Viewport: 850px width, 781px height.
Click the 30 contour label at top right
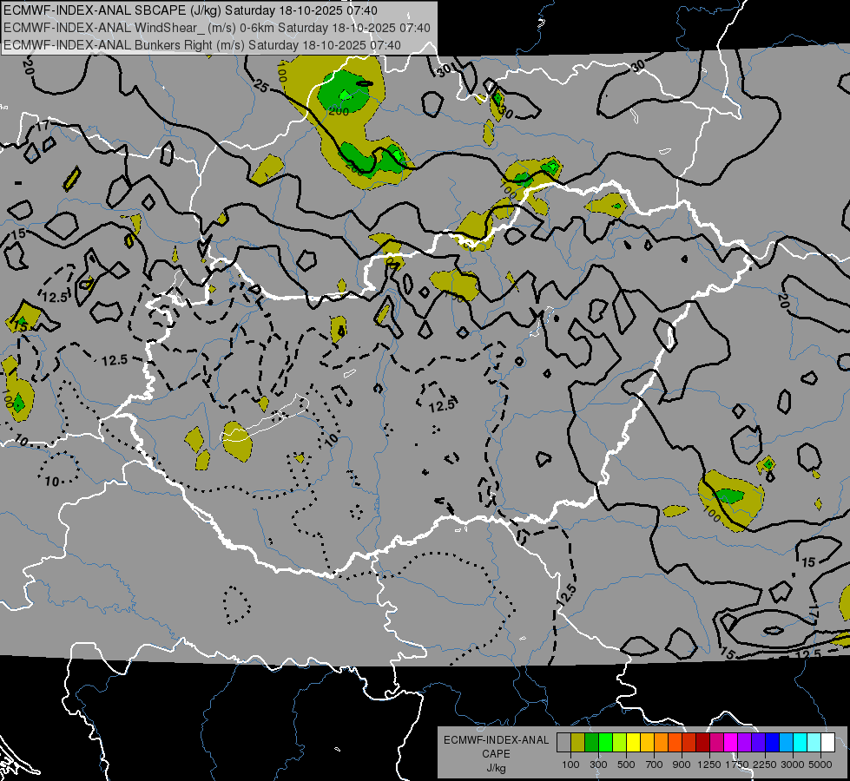click(638, 66)
